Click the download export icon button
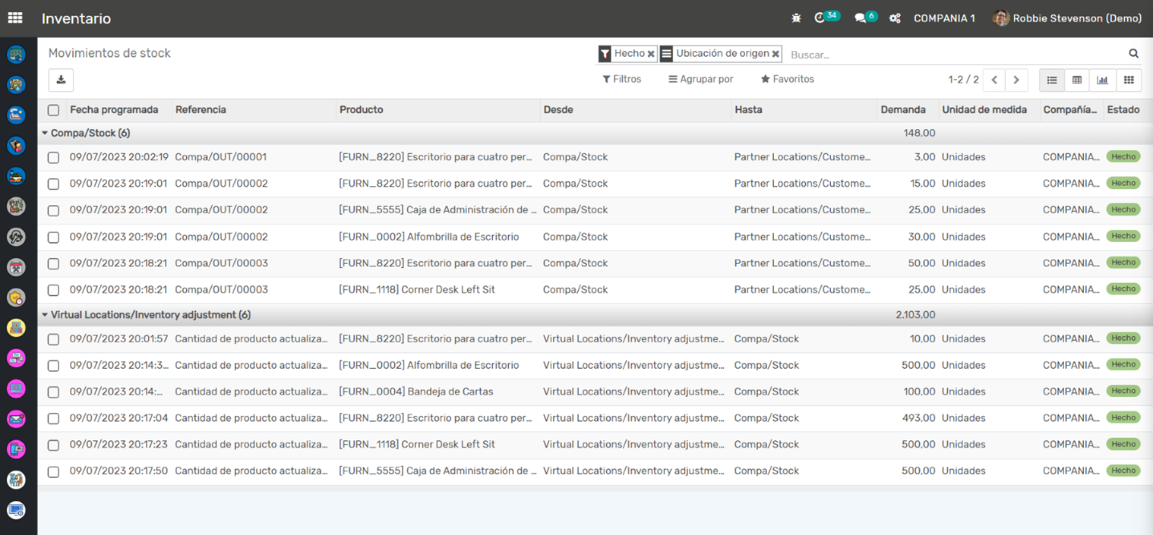The height and width of the screenshot is (535, 1153). pos(61,80)
